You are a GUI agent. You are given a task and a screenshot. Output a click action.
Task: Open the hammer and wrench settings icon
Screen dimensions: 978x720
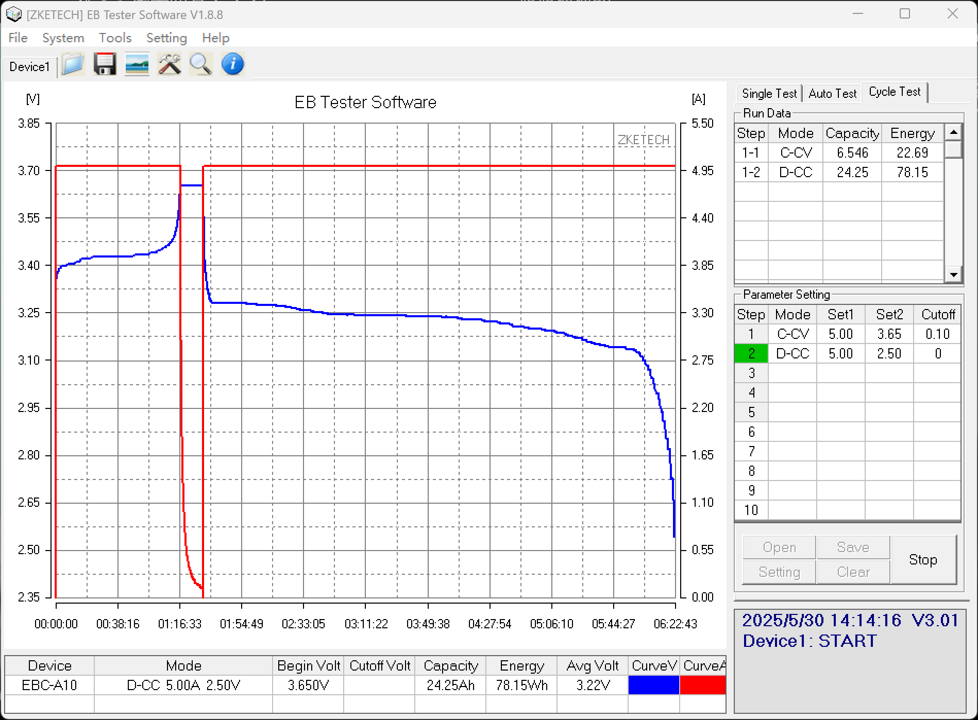click(x=169, y=65)
